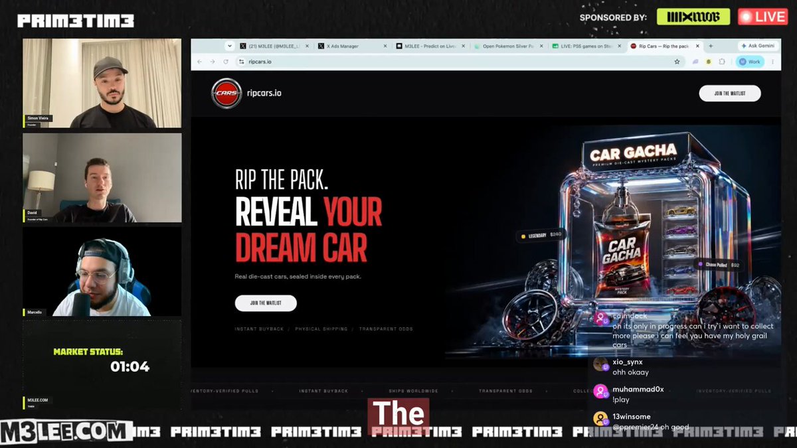
Task: Click the ripcars.io address bar
Action: click(x=458, y=62)
